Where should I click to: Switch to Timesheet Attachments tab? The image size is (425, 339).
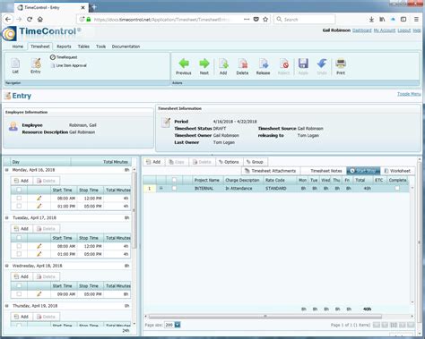pyautogui.click(x=270, y=171)
